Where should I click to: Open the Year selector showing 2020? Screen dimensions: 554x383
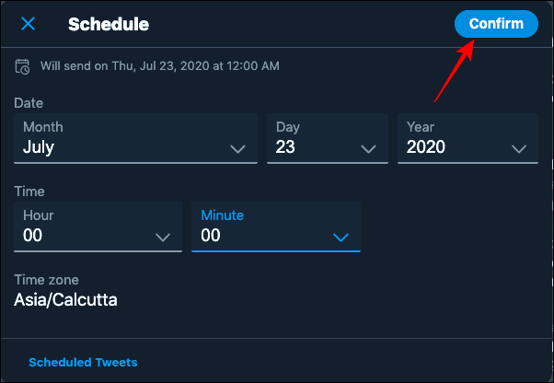pyautogui.click(x=467, y=138)
